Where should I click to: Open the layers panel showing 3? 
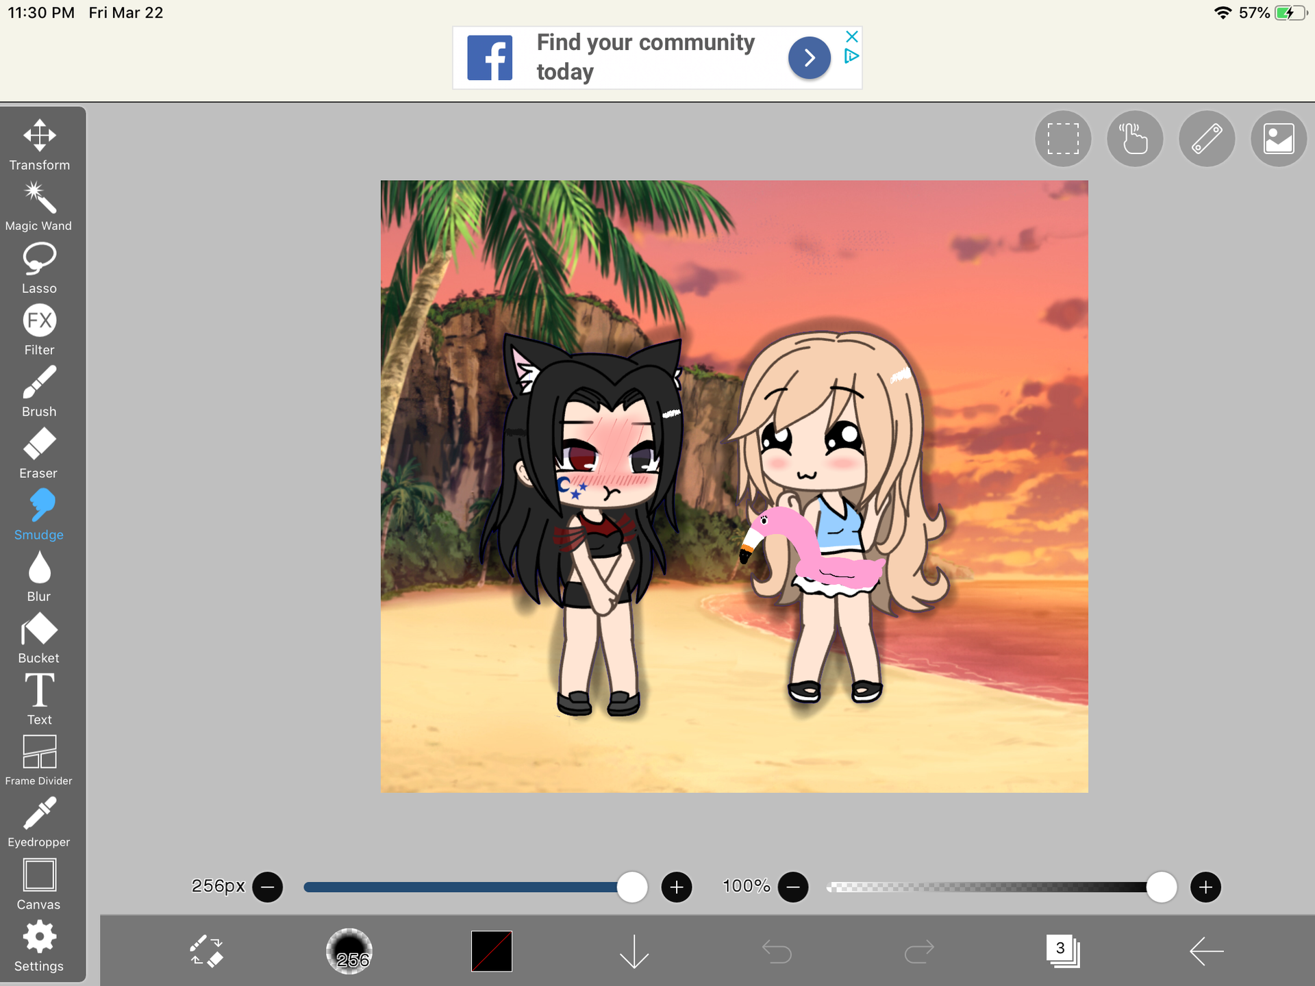tap(1063, 951)
